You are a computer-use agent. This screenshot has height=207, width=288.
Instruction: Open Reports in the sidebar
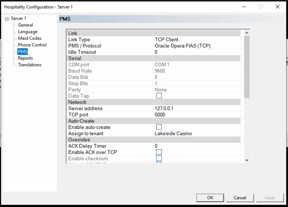tap(25, 58)
